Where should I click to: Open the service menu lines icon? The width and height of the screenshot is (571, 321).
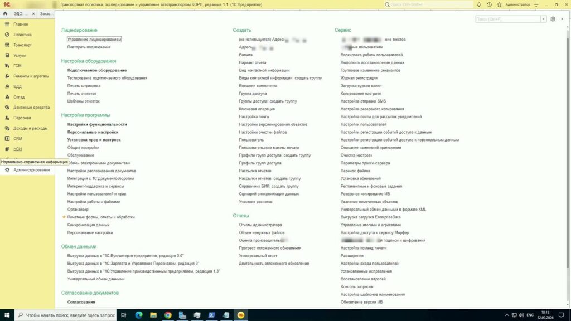pos(536,4)
